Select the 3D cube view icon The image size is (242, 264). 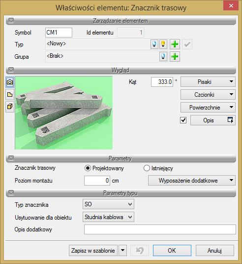click(x=10, y=107)
